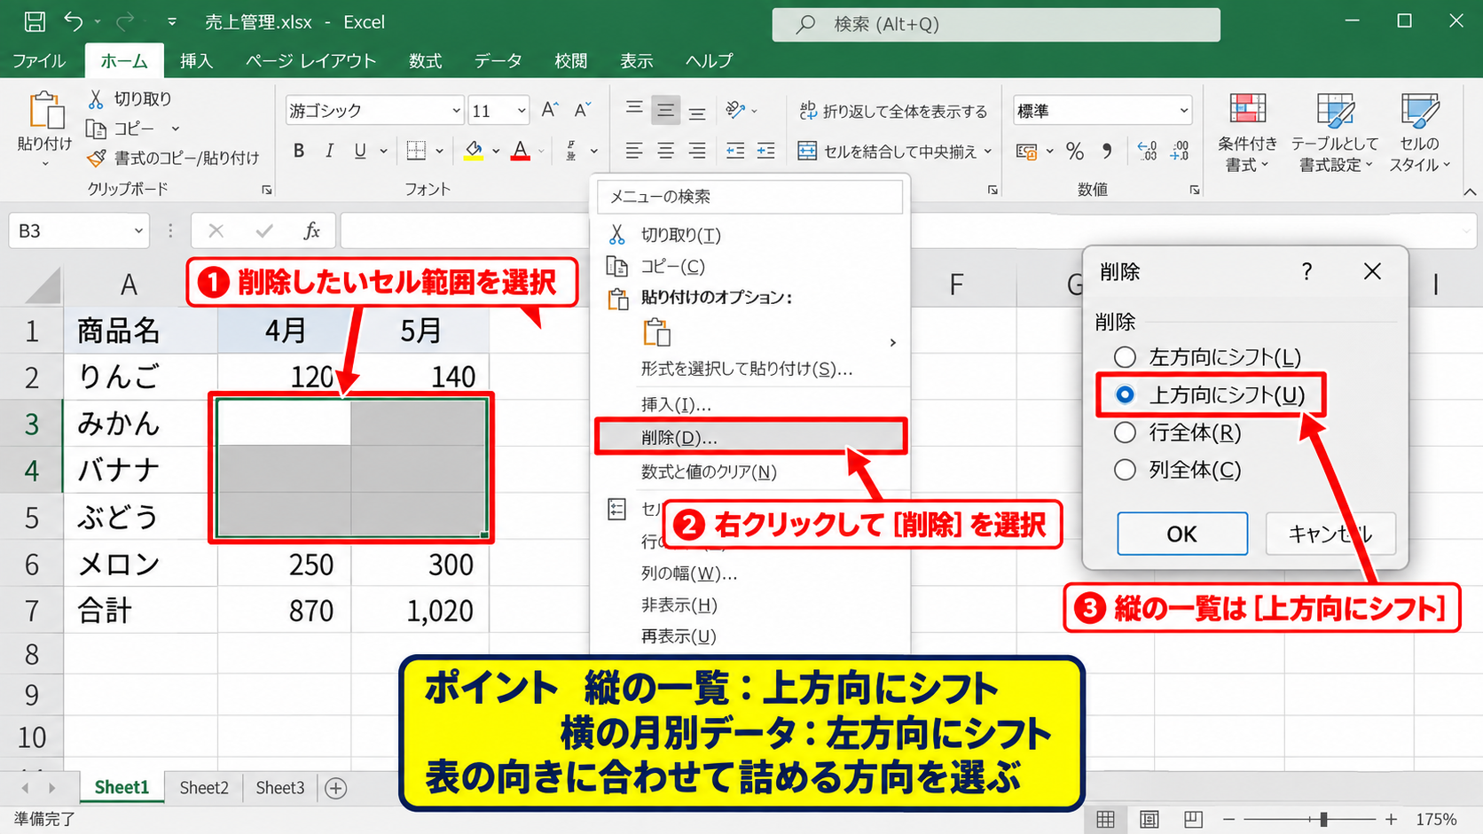The image size is (1483, 834).
Task: Click the fill color yellow swatch
Action: click(474, 151)
